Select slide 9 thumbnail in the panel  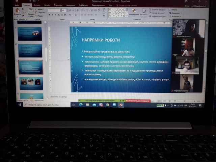(30, 34)
